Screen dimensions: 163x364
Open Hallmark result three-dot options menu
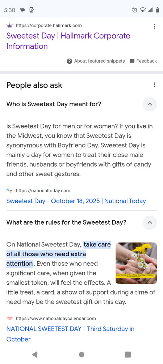tap(154, 26)
